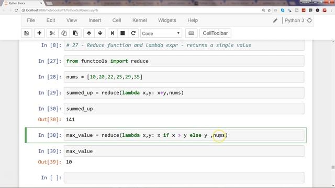Viewport: 335px width, 188px height.
Task: Open the Help menu
Action: pyautogui.click(x=193, y=20)
